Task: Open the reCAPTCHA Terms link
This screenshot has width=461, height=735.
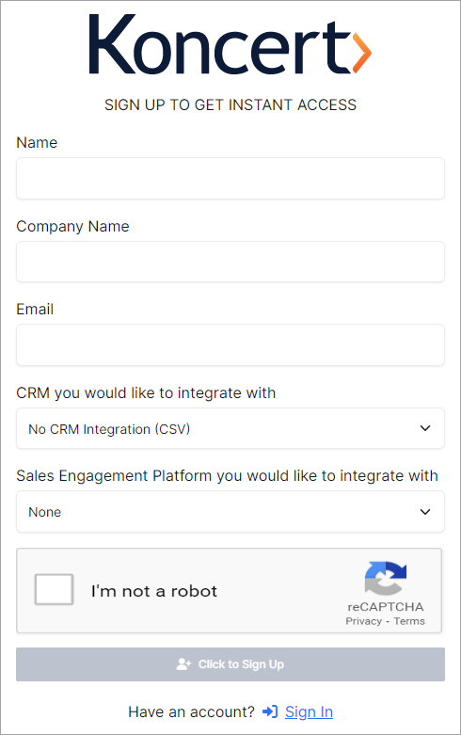Action: point(409,621)
